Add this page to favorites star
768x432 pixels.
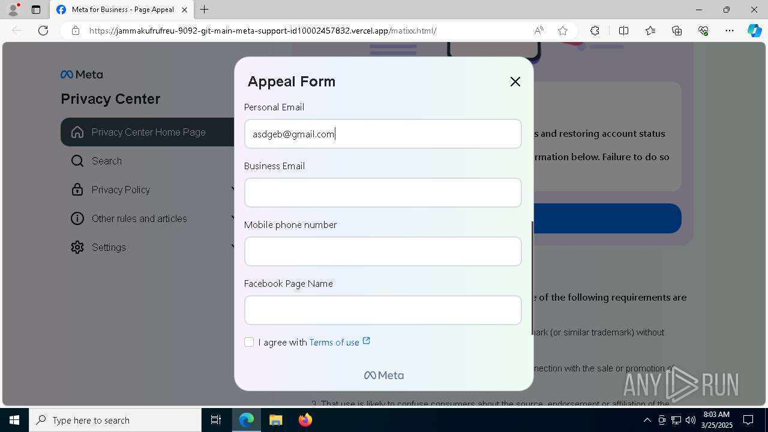tap(563, 31)
